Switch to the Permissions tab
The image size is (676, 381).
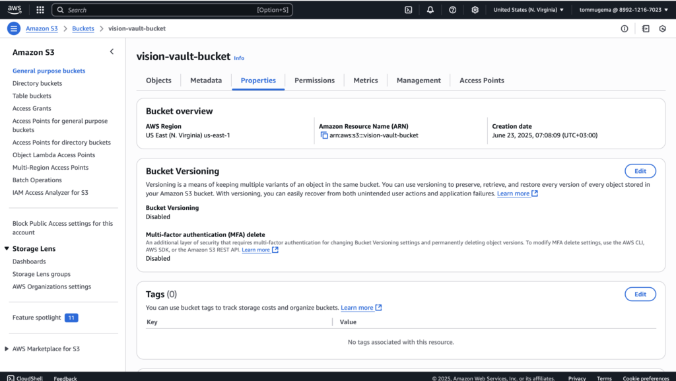(314, 81)
